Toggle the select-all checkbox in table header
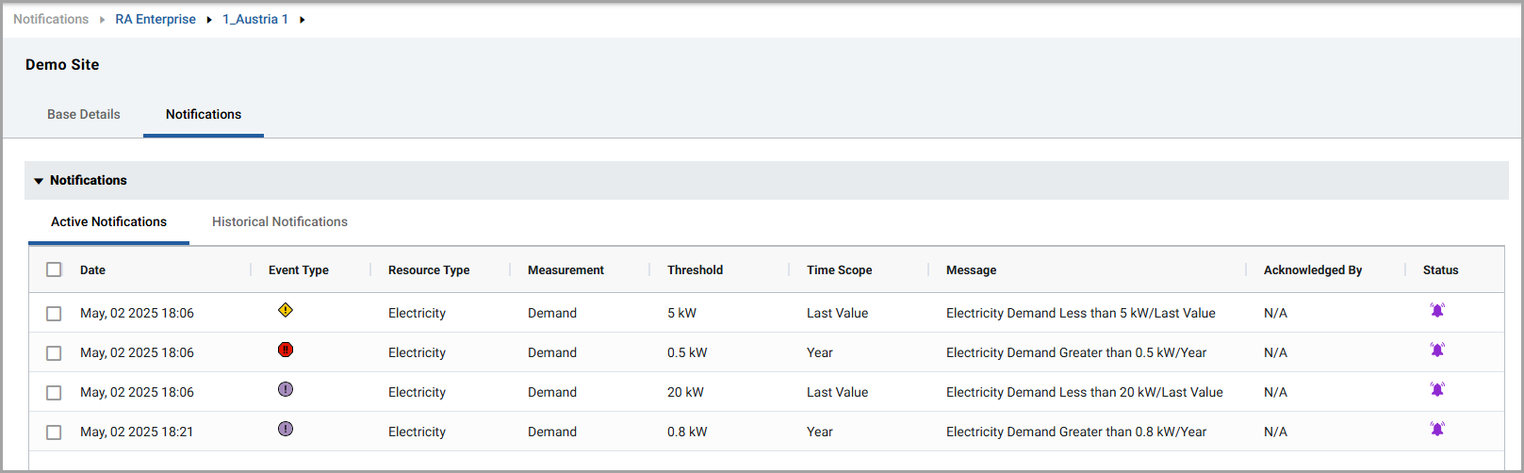This screenshot has width=1524, height=473. (x=54, y=269)
